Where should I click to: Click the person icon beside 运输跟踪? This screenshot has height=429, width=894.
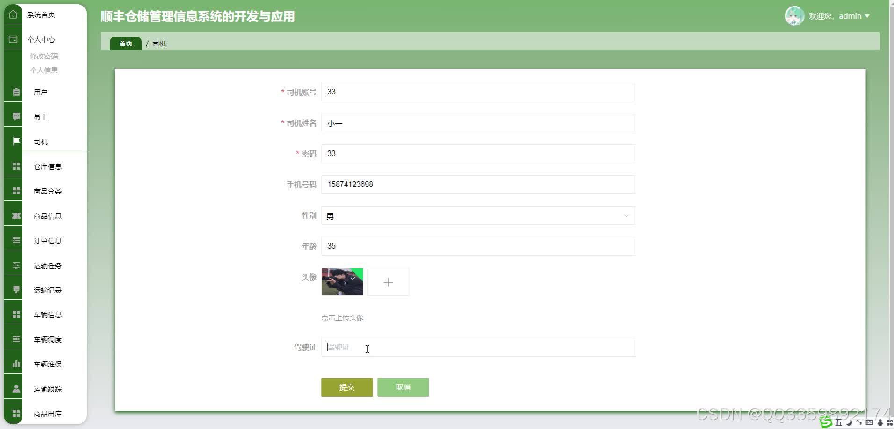(x=16, y=389)
